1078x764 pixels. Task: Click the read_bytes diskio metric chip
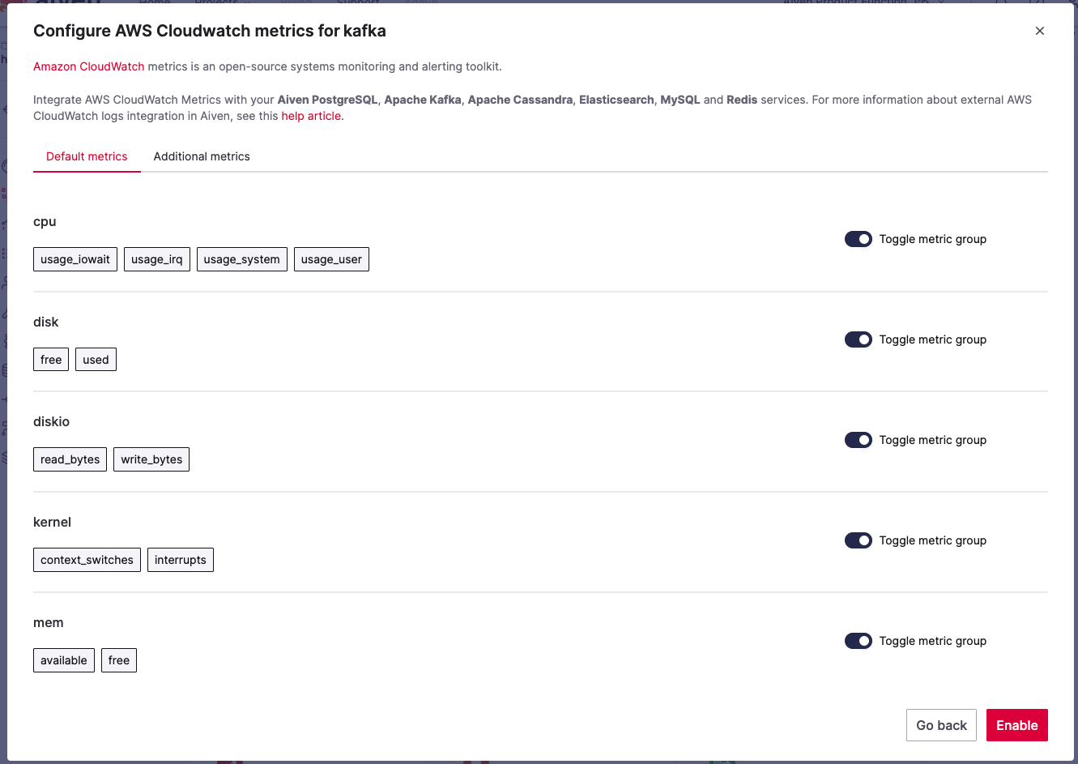coord(70,459)
